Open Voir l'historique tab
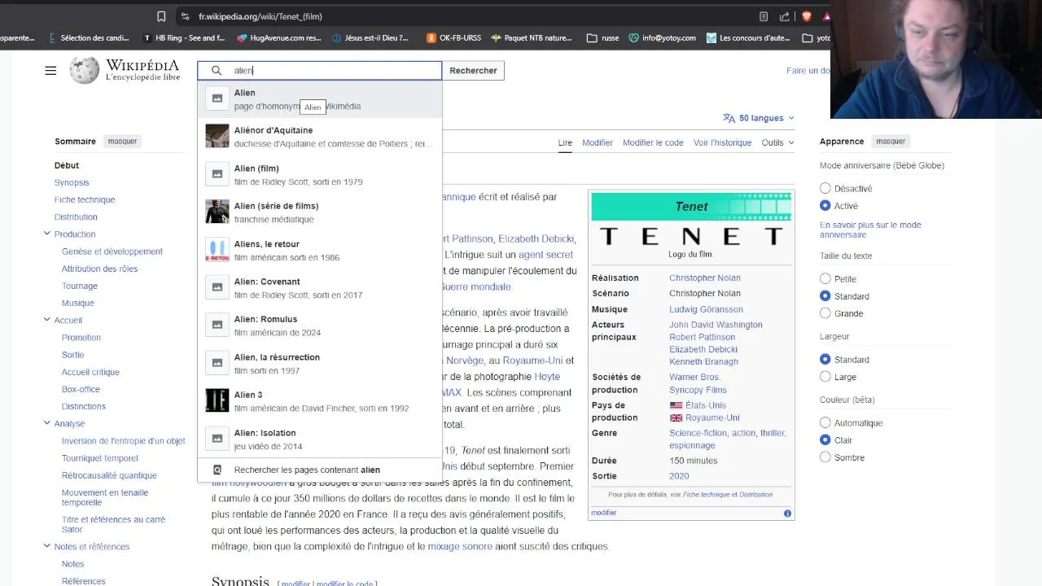The image size is (1042, 586). (723, 142)
